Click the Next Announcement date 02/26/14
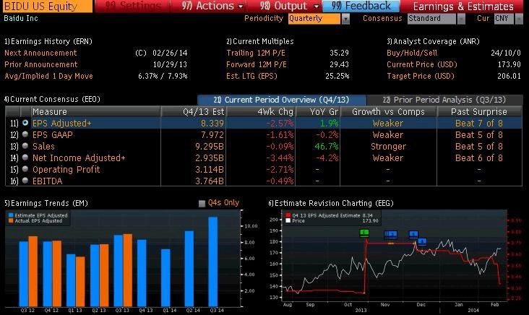529x315 pixels. (170, 53)
